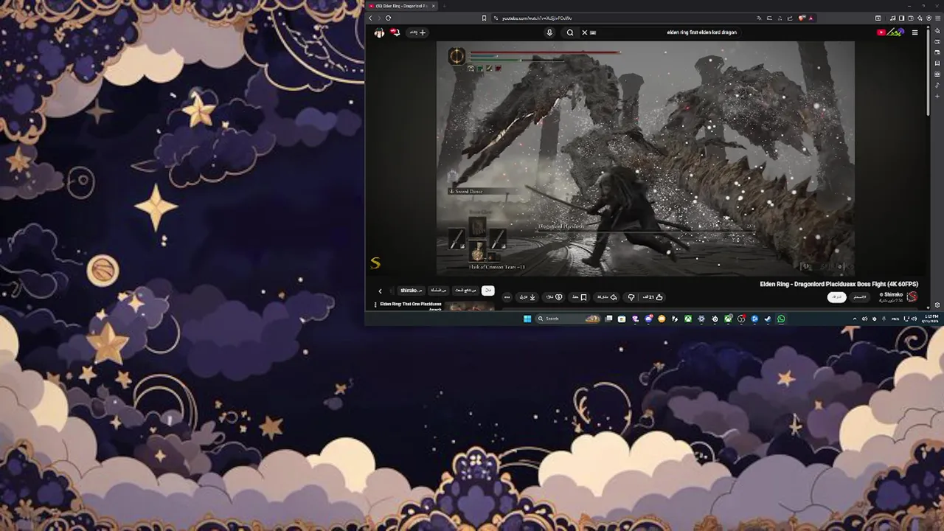Open Brave VPN shield icon
Screen dimensions: 944x531
coord(929,18)
